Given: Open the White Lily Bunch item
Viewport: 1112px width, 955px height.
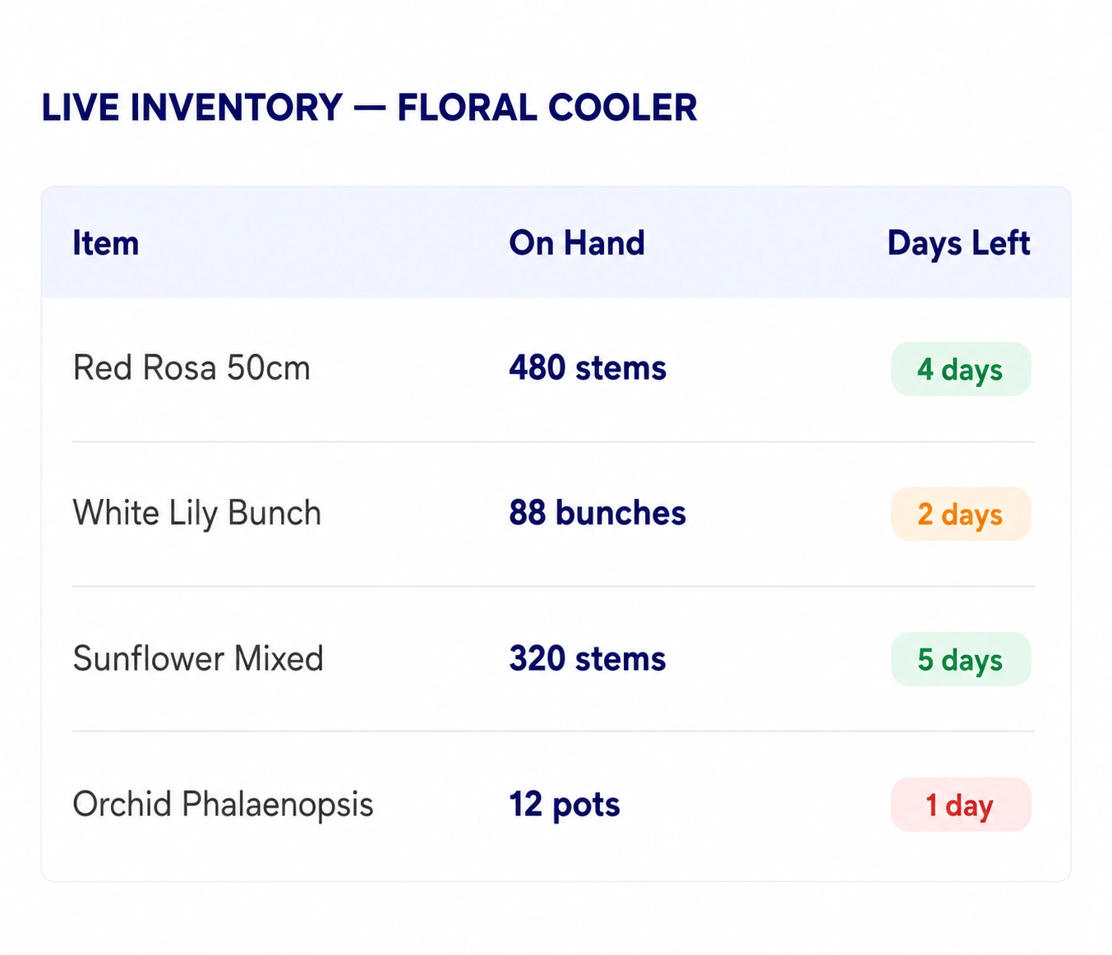Looking at the screenshot, I should 197,513.
